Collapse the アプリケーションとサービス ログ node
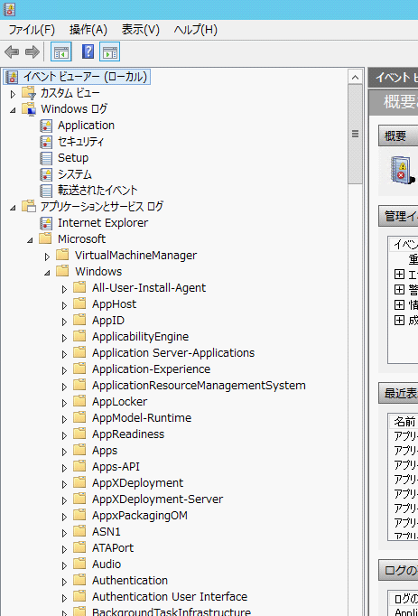 pos(13,208)
